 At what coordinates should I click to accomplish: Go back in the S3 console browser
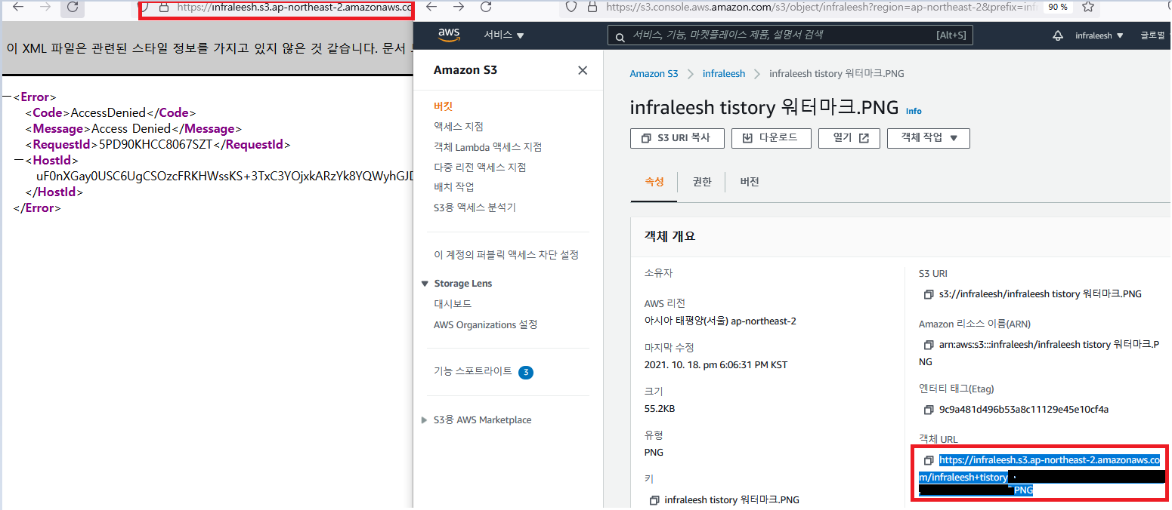(431, 7)
